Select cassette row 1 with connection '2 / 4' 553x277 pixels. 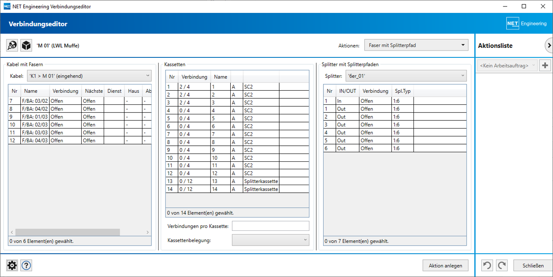point(237,87)
